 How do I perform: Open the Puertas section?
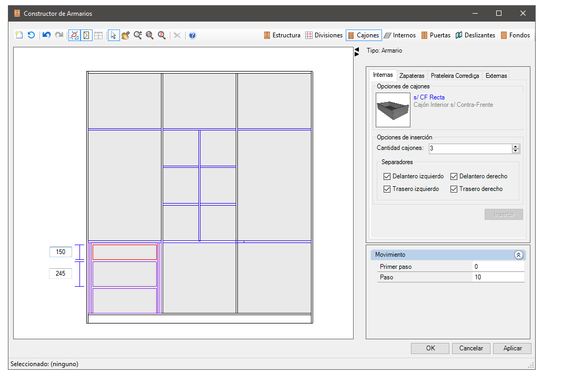pyautogui.click(x=436, y=35)
